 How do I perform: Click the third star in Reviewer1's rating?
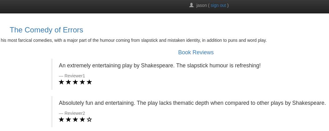tap(75, 82)
